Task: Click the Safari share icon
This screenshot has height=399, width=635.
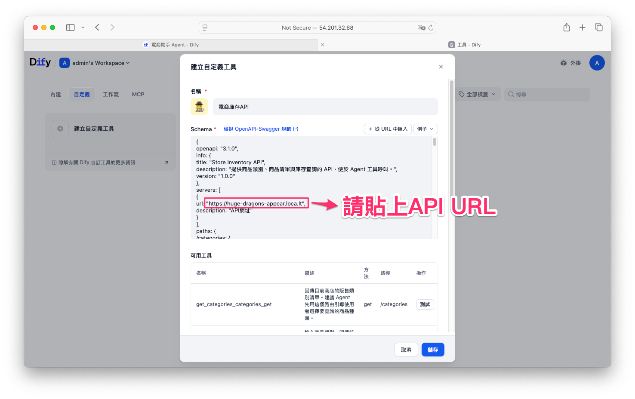Action: (x=567, y=28)
